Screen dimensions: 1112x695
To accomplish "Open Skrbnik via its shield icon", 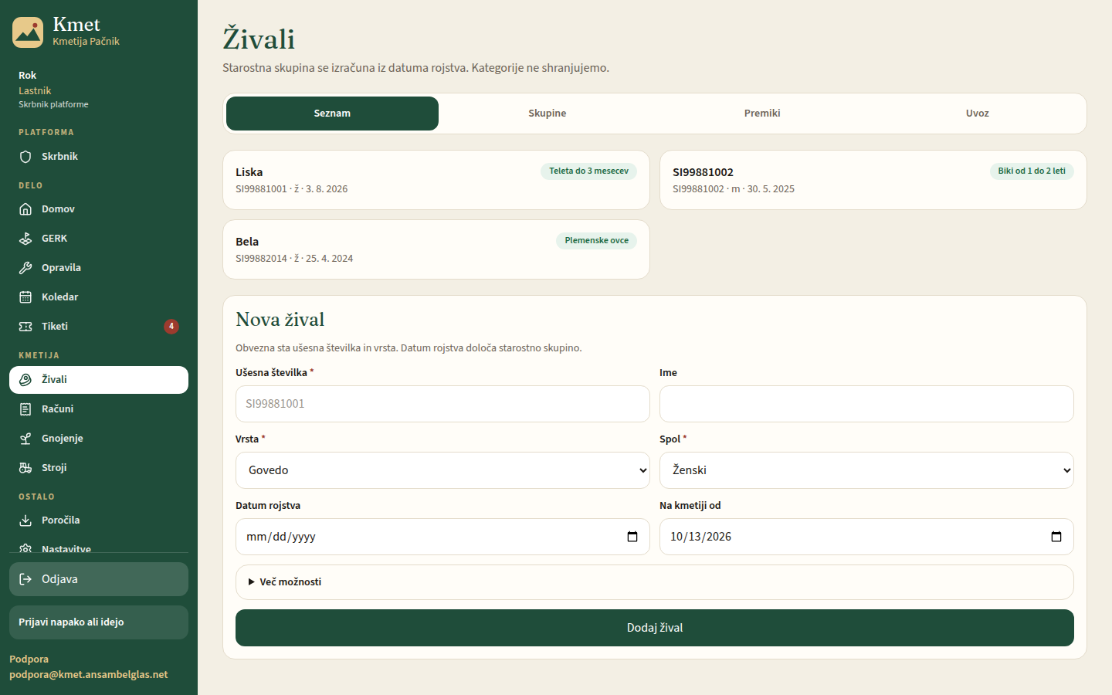I will click(25, 157).
